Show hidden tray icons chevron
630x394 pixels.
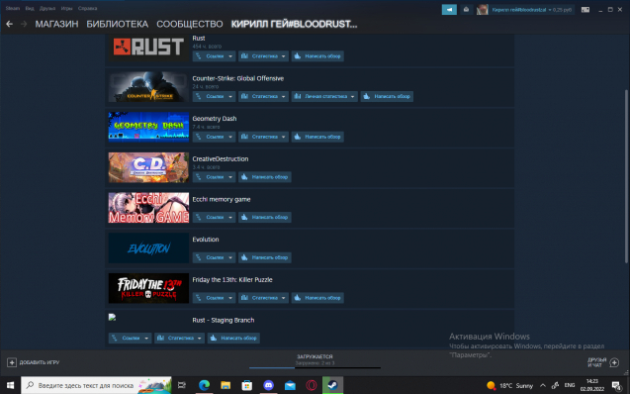[542, 385]
